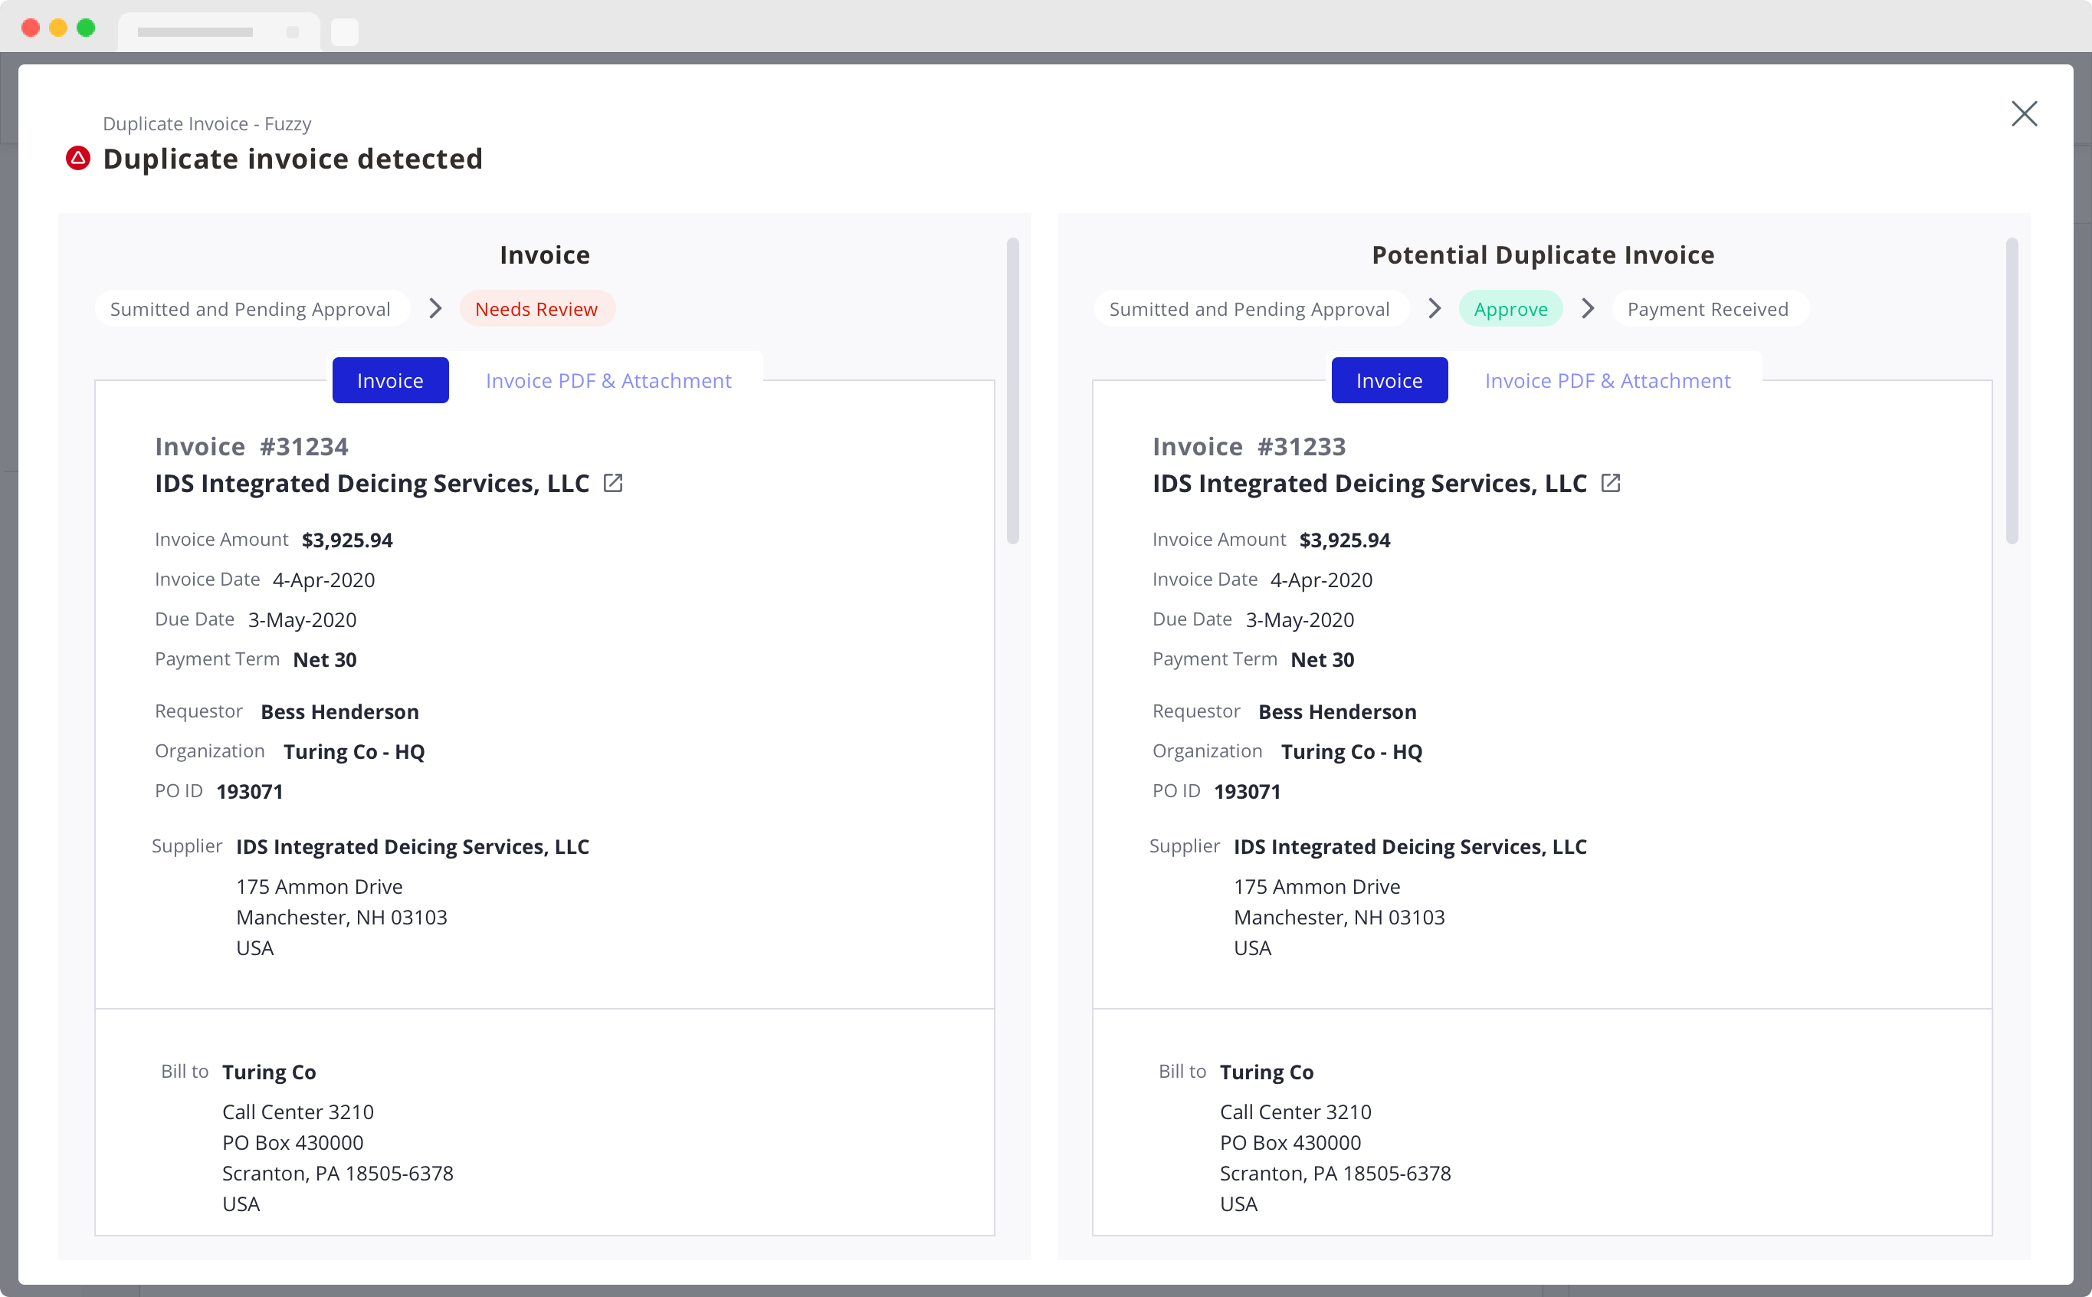Click the duplicate invoice amount $3,925.94
The image size is (2092, 1297).
(x=1344, y=540)
